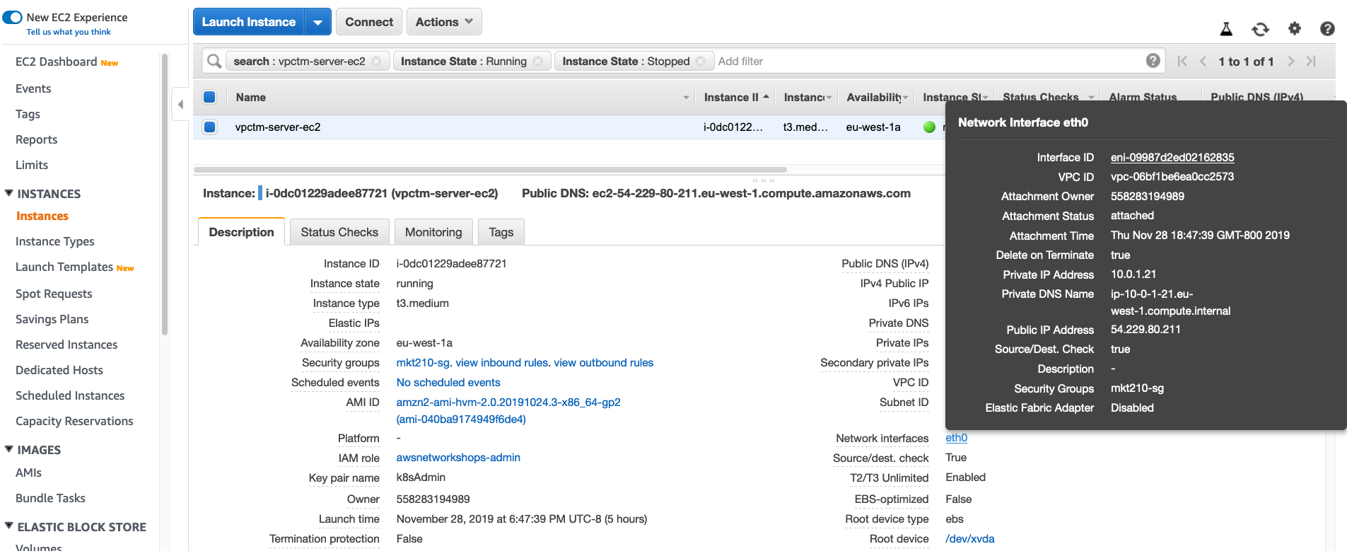Open the help question mark icon in toolbar
This screenshot has height=556, width=1347.
click(1327, 29)
